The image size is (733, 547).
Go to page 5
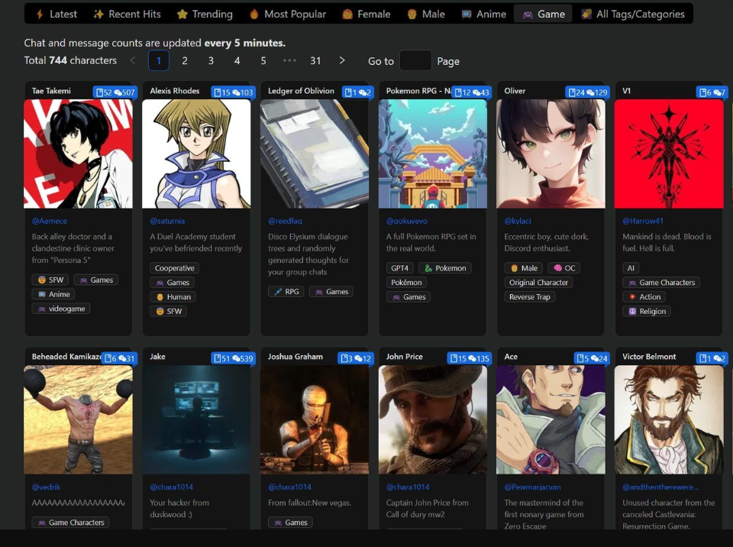tap(263, 61)
